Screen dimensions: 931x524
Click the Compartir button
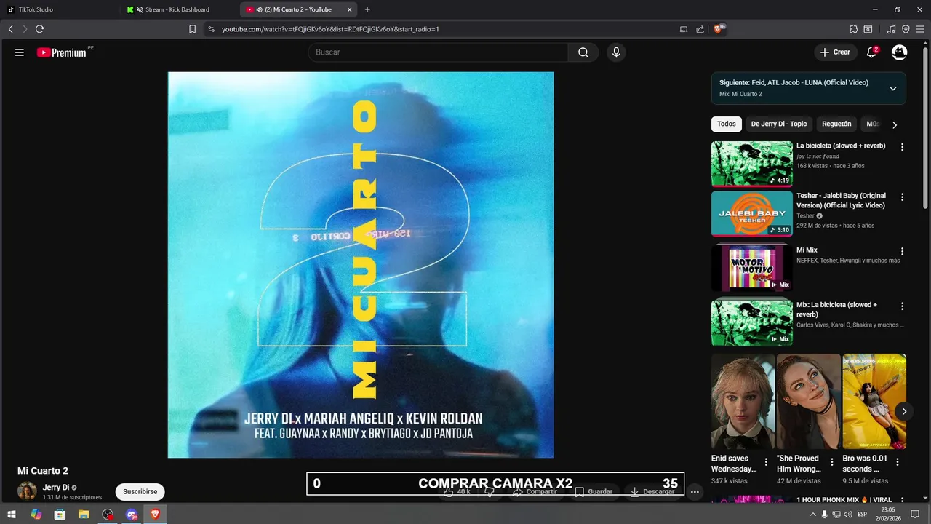535,492
